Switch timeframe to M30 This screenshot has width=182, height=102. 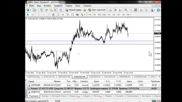pyautogui.click(x=104, y=15)
